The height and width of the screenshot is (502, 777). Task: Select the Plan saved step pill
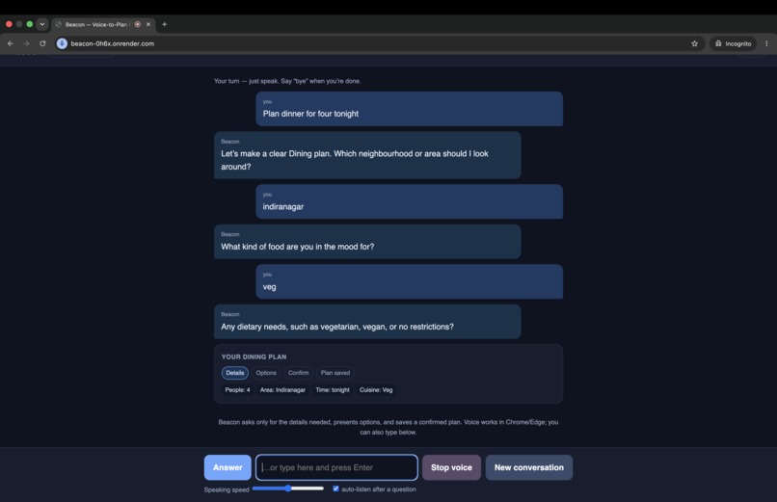coord(335,373)
